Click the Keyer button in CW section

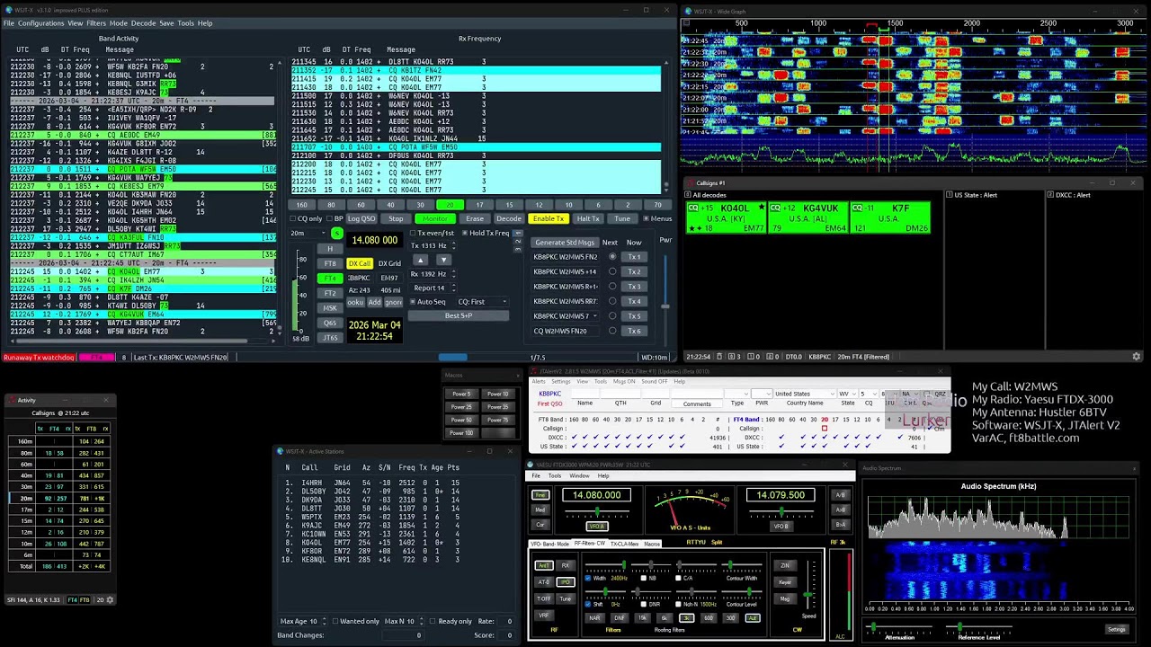pyautogui.click(x=784, y=582)
